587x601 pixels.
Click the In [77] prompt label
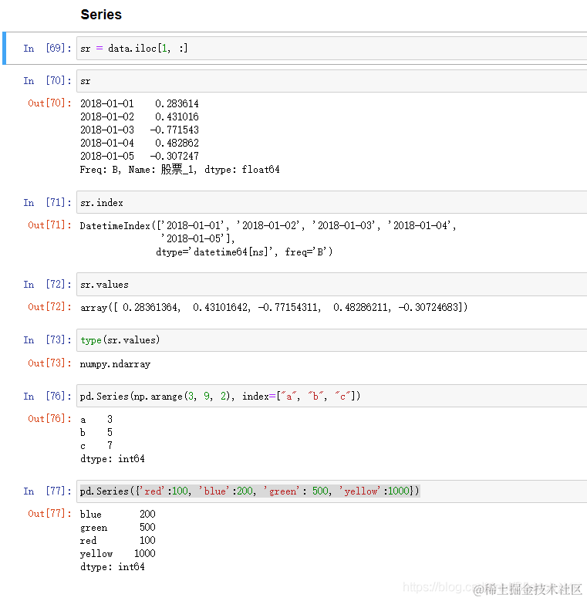(47, 491)
